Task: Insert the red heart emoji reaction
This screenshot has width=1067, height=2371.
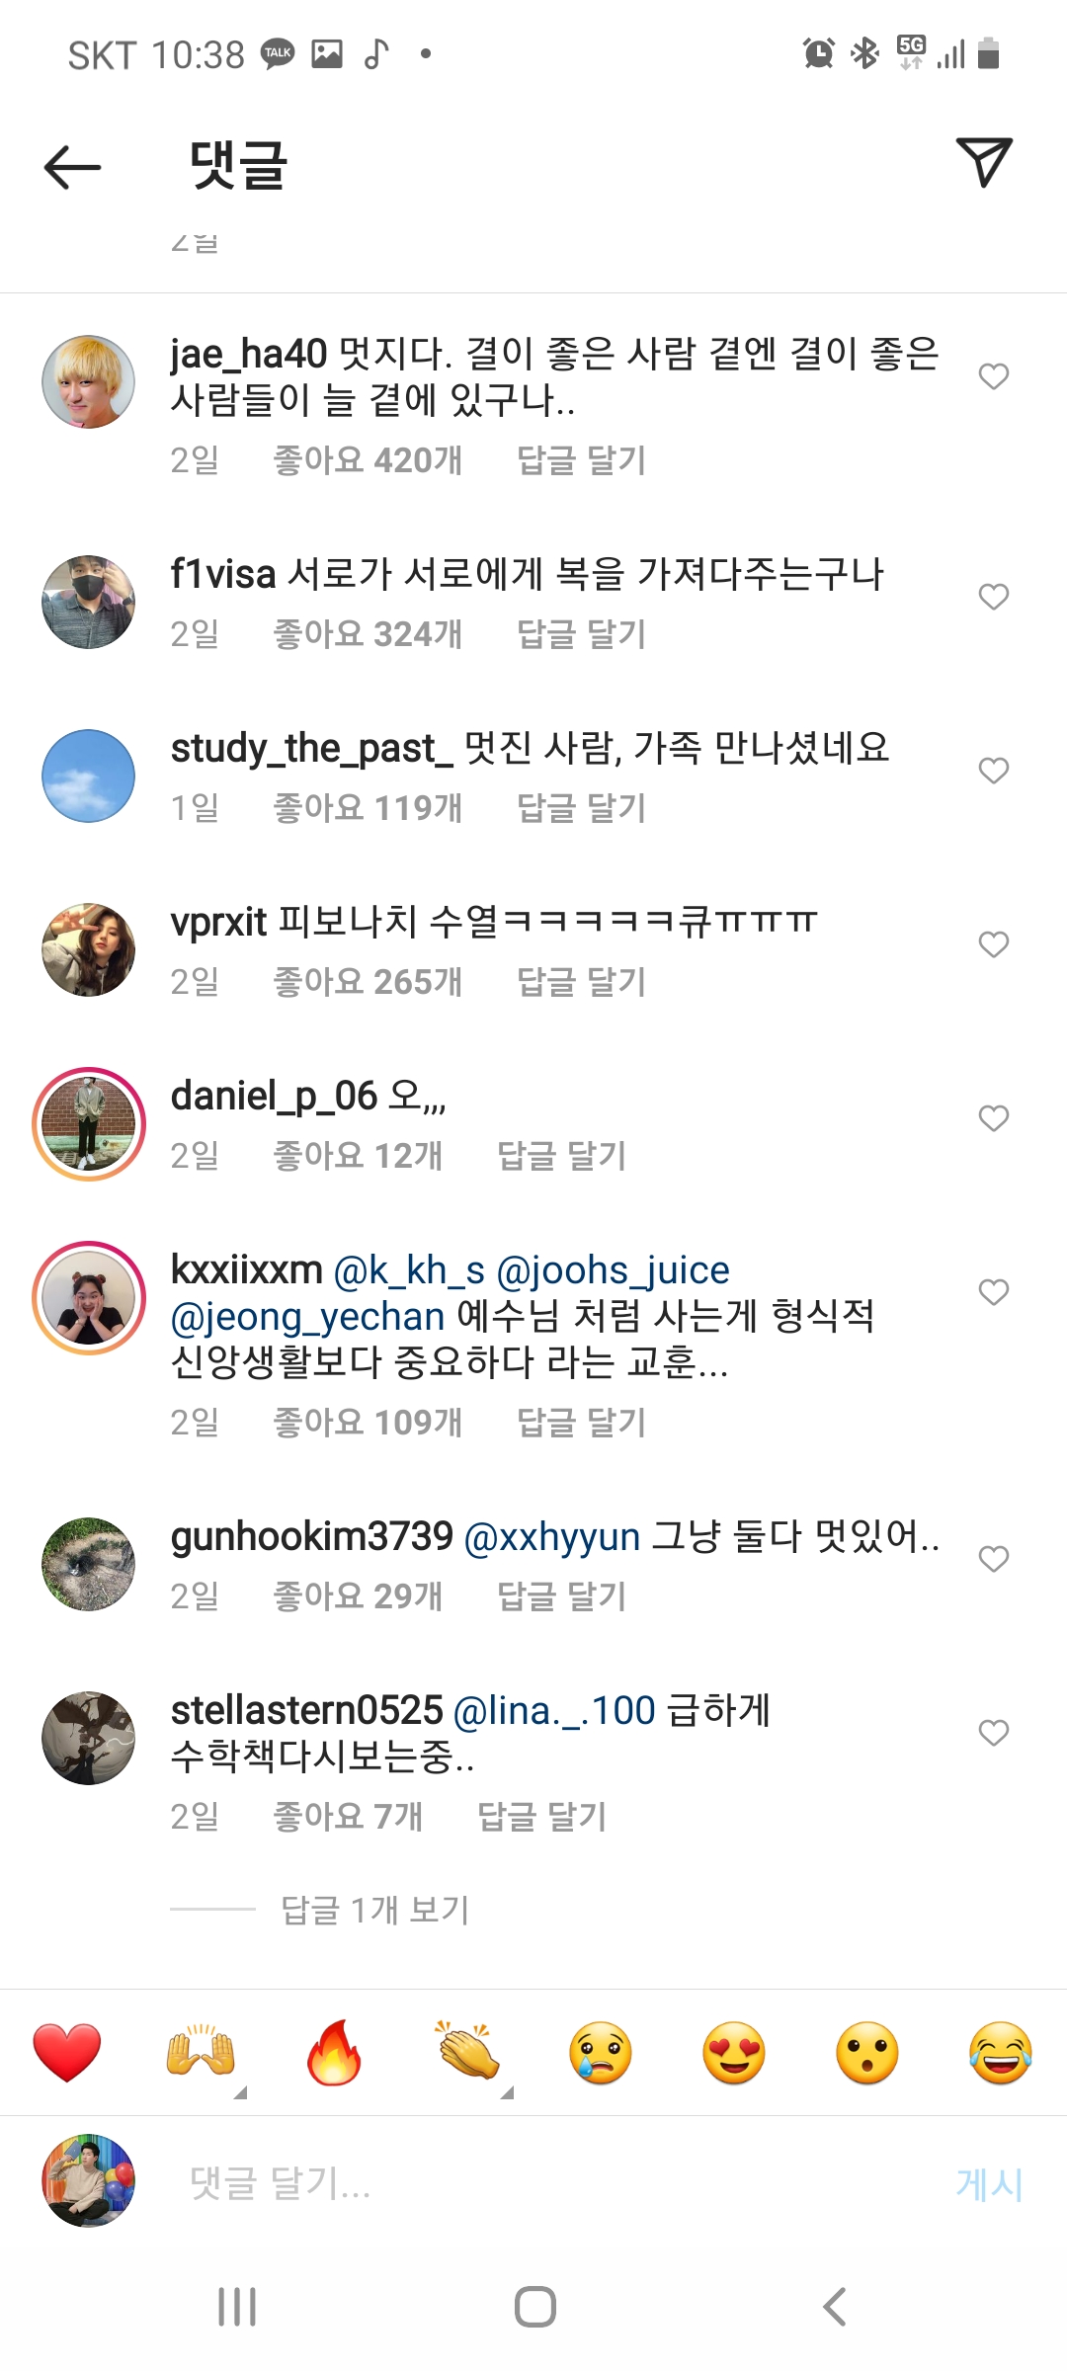Action: coord(67,2052)
